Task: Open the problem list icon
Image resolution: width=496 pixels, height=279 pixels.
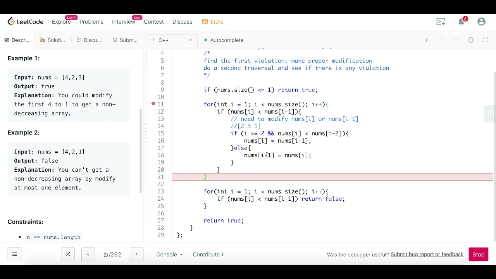Action: tap(14, 254)
